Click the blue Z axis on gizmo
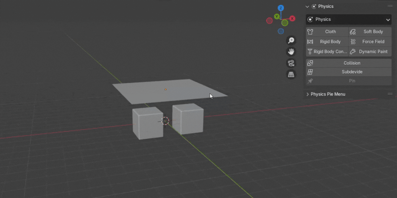Screen dimensions: 397x198 point(281,8)
